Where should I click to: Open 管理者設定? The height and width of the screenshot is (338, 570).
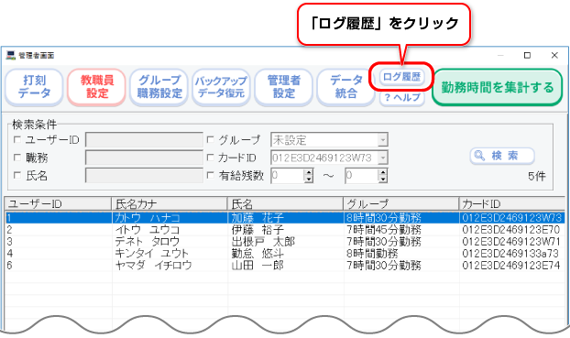click(x=284, y=87)
